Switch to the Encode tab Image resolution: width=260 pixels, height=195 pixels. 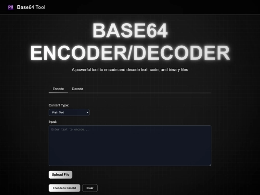[x=58, y=89]
